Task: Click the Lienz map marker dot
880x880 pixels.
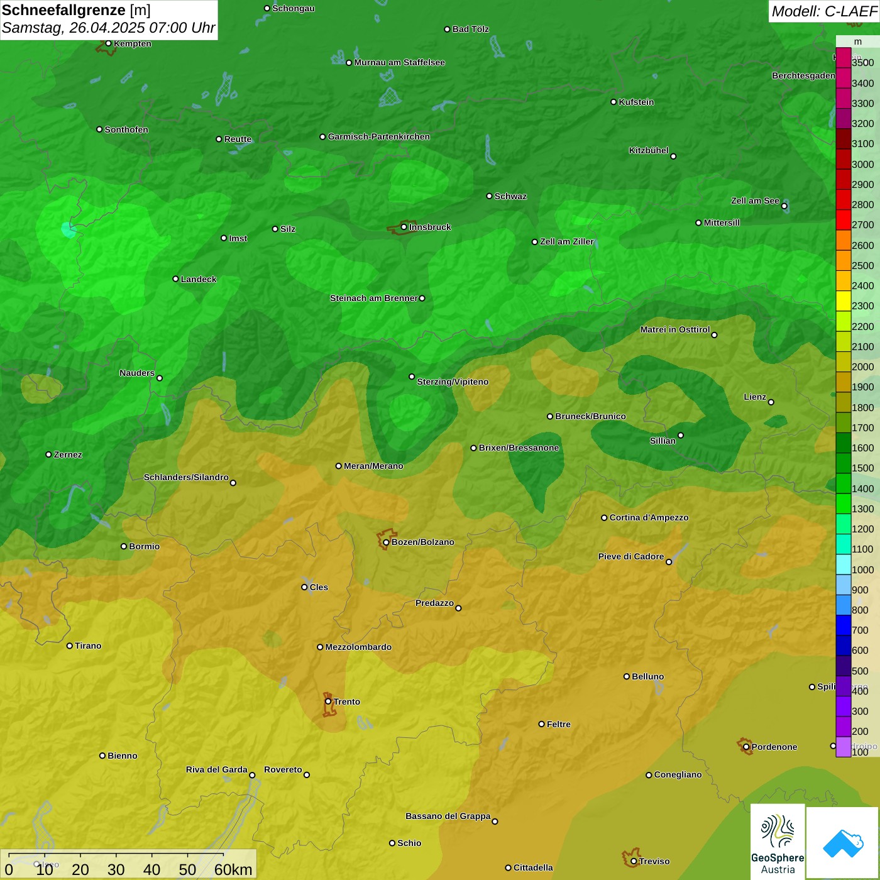Action: click(x=771, y=402)
